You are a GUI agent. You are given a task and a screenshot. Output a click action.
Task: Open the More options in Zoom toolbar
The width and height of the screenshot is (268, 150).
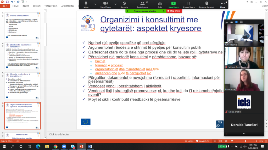[223, 5]
